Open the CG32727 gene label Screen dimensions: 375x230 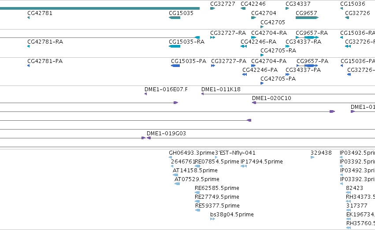[223, 4]
